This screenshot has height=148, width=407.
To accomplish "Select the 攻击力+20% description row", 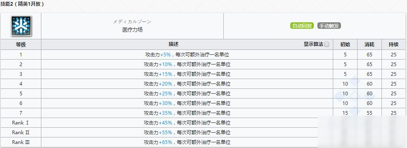I will point(187,84).
